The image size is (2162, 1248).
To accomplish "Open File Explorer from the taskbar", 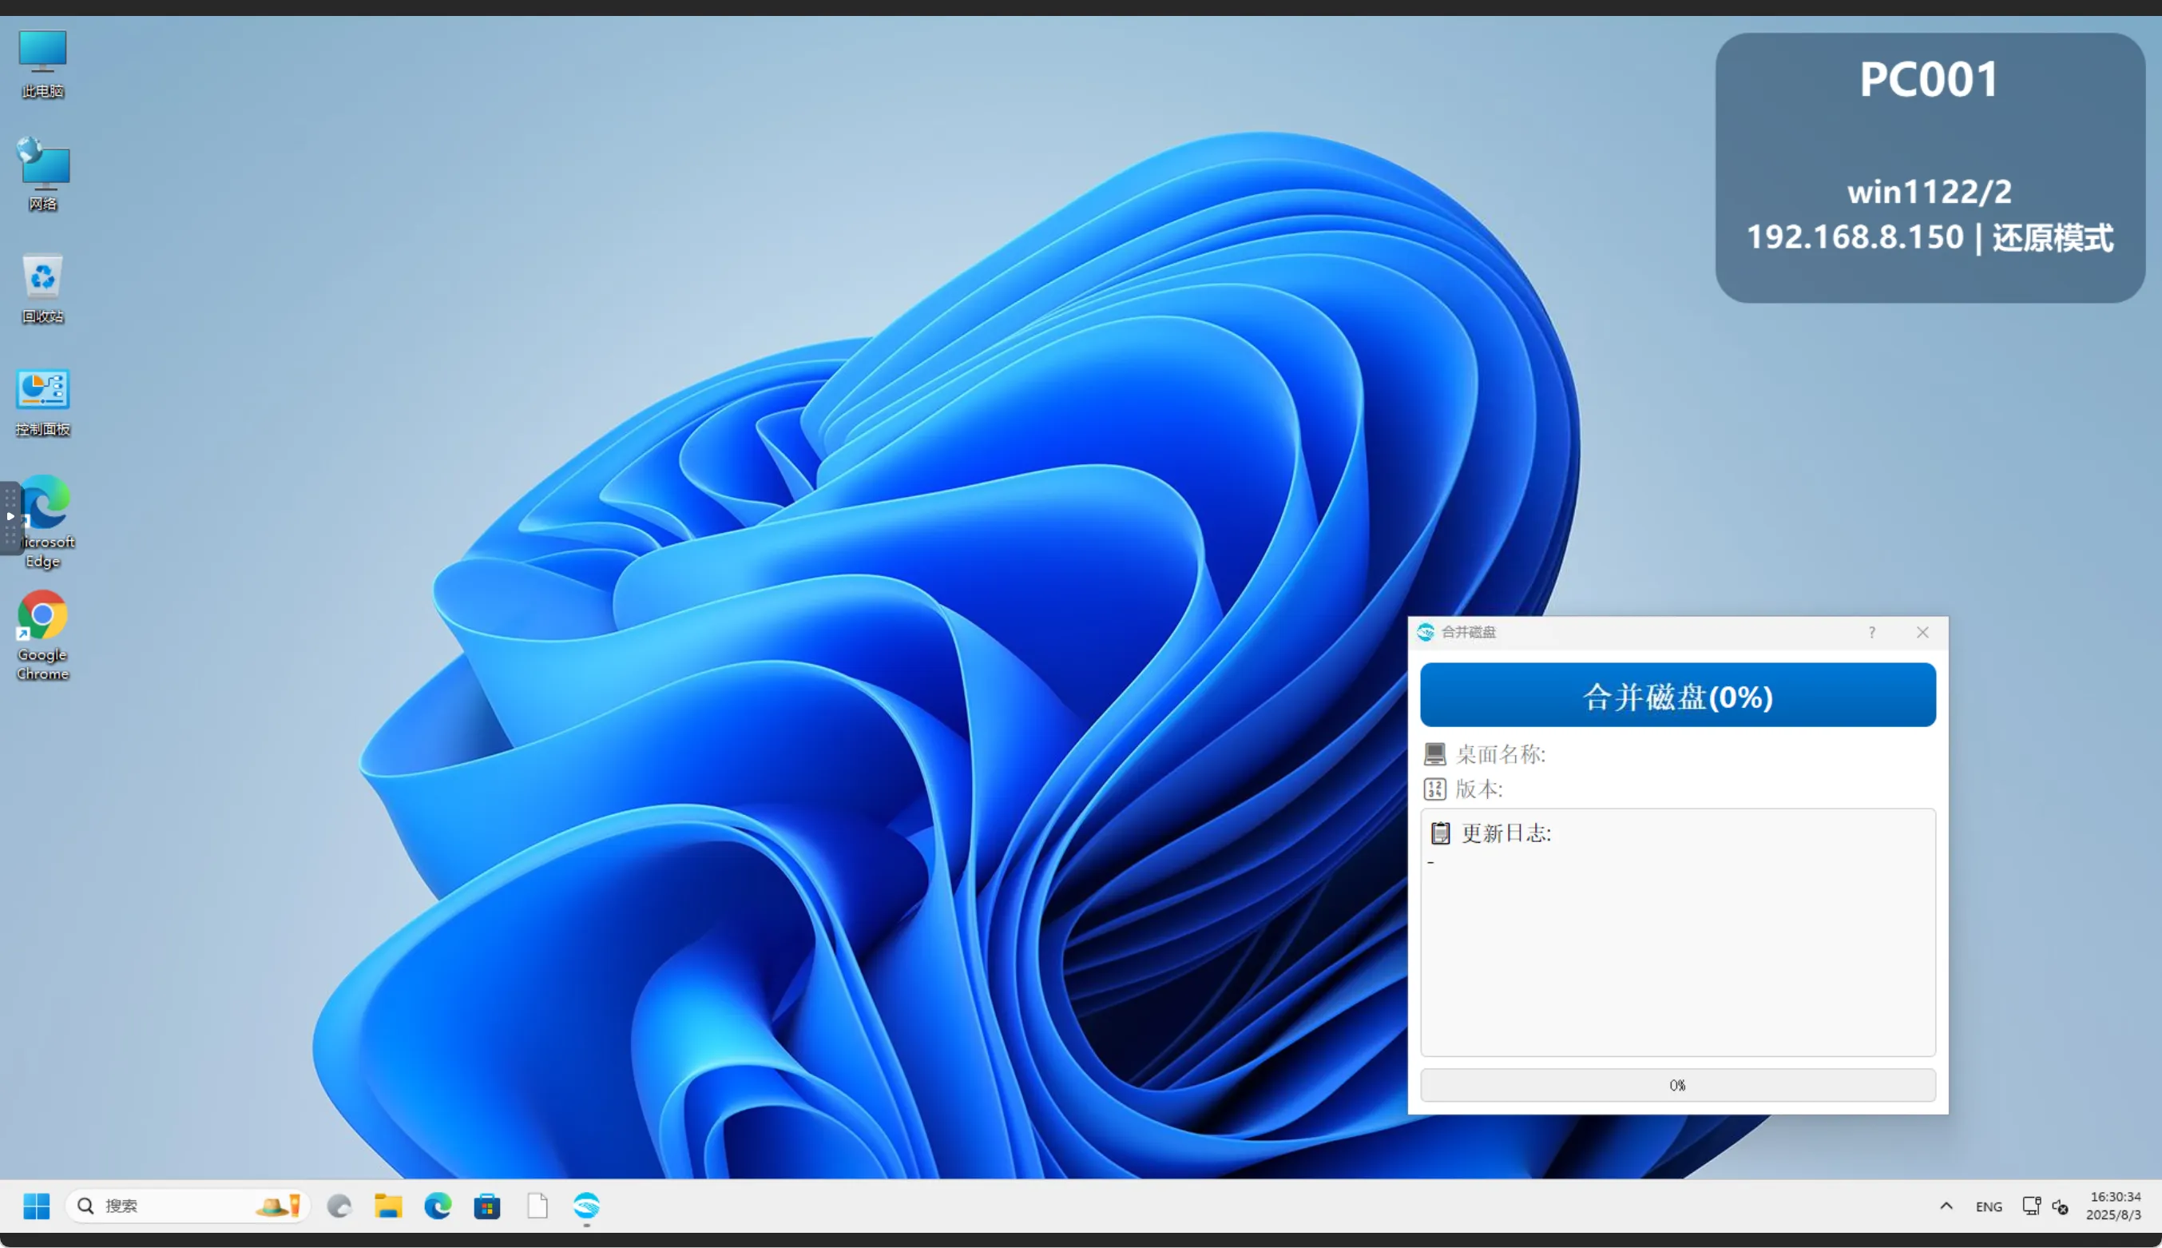I will click(388, 1206).
